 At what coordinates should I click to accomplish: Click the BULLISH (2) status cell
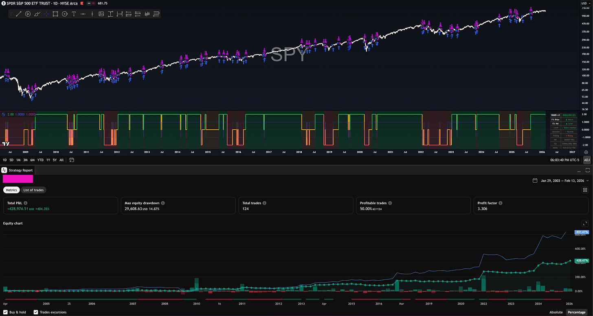(569, 115)
